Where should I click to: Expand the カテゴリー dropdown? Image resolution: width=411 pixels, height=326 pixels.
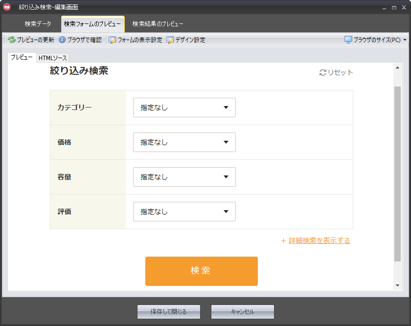184,108
